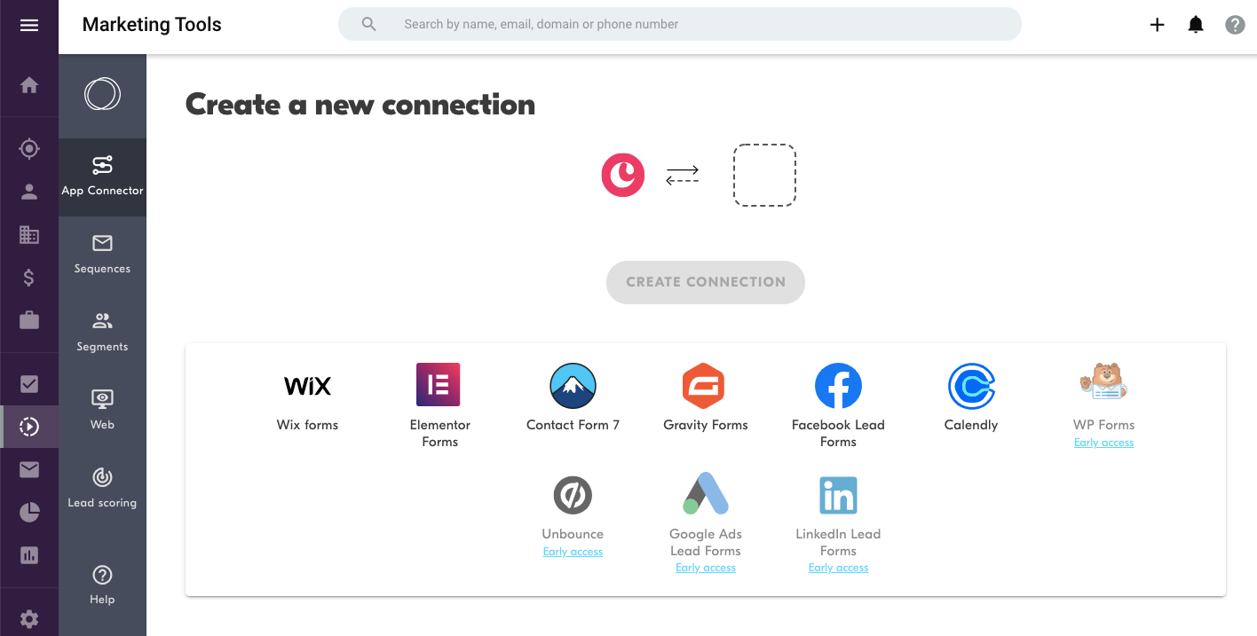Open the Contacts person icon

pos(29,192)
